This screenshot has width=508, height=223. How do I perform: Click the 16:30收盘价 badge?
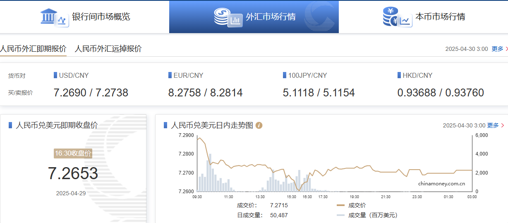click(73, 153)
